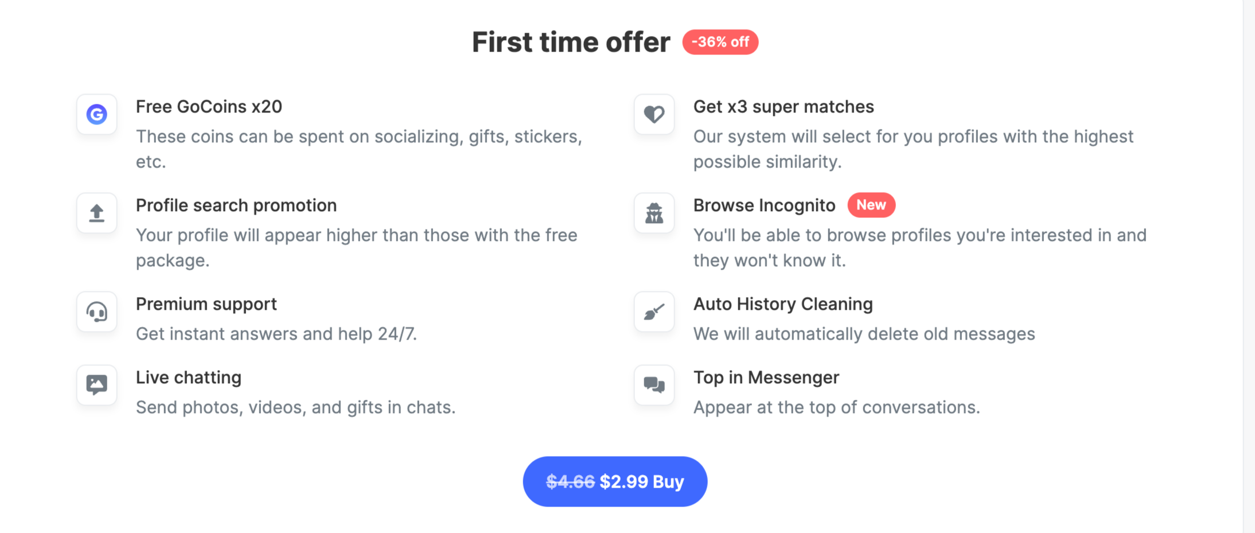Image resolution: width=1255 pixels, height=533 pixels.
Task: Click the profile search promotion upload icon
Action: [x=96, y=213]
